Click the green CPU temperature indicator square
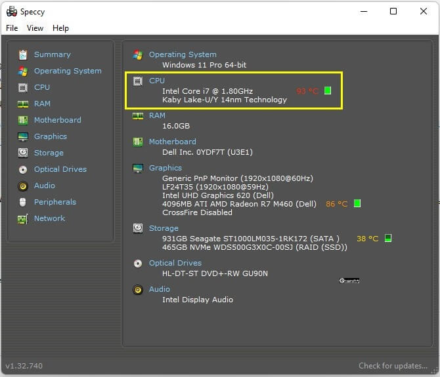 pyautogui.click(x=328, y=90)
